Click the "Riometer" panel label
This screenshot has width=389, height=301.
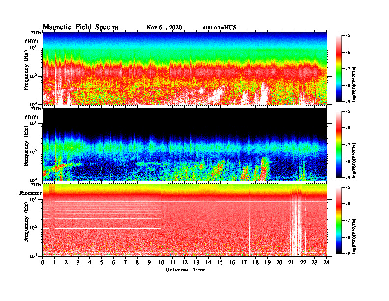click(x=30, y=193)
